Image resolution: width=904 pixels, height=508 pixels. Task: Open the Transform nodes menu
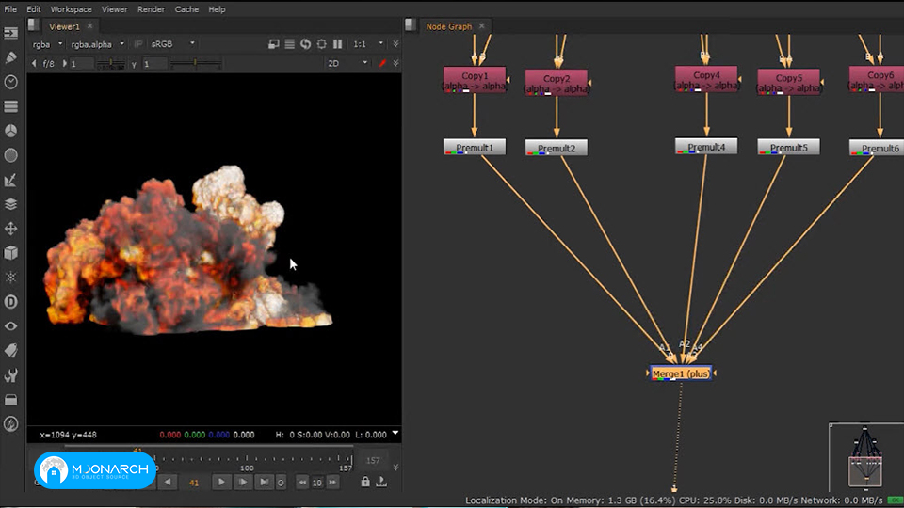(11, 229)
